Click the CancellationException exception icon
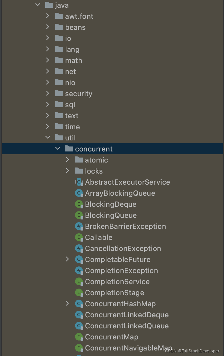This screenshot has width=224, height=356. point(79,248)
